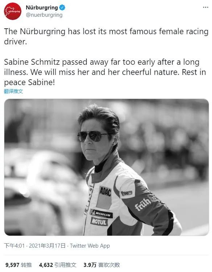212x272 pixels.
Task: Open the Nürburgring profile avatar
Action: click(x=13, y=11)
